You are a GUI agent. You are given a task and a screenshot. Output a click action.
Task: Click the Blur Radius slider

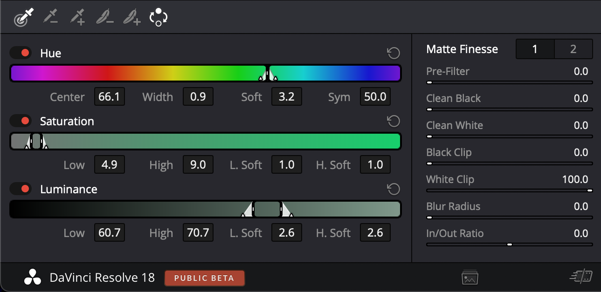point(509,217)
